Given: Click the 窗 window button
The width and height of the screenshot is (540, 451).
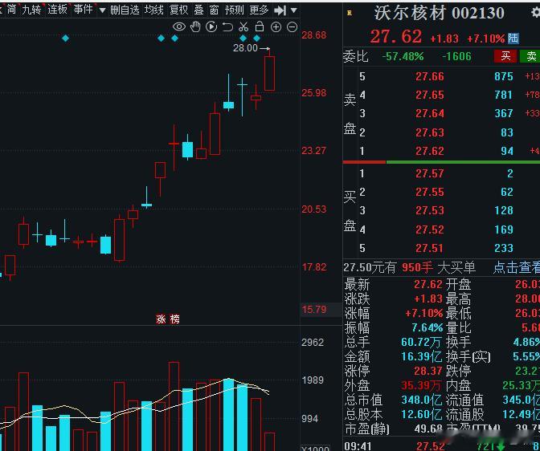Looking at the screenshot, I should coord(214,10).
